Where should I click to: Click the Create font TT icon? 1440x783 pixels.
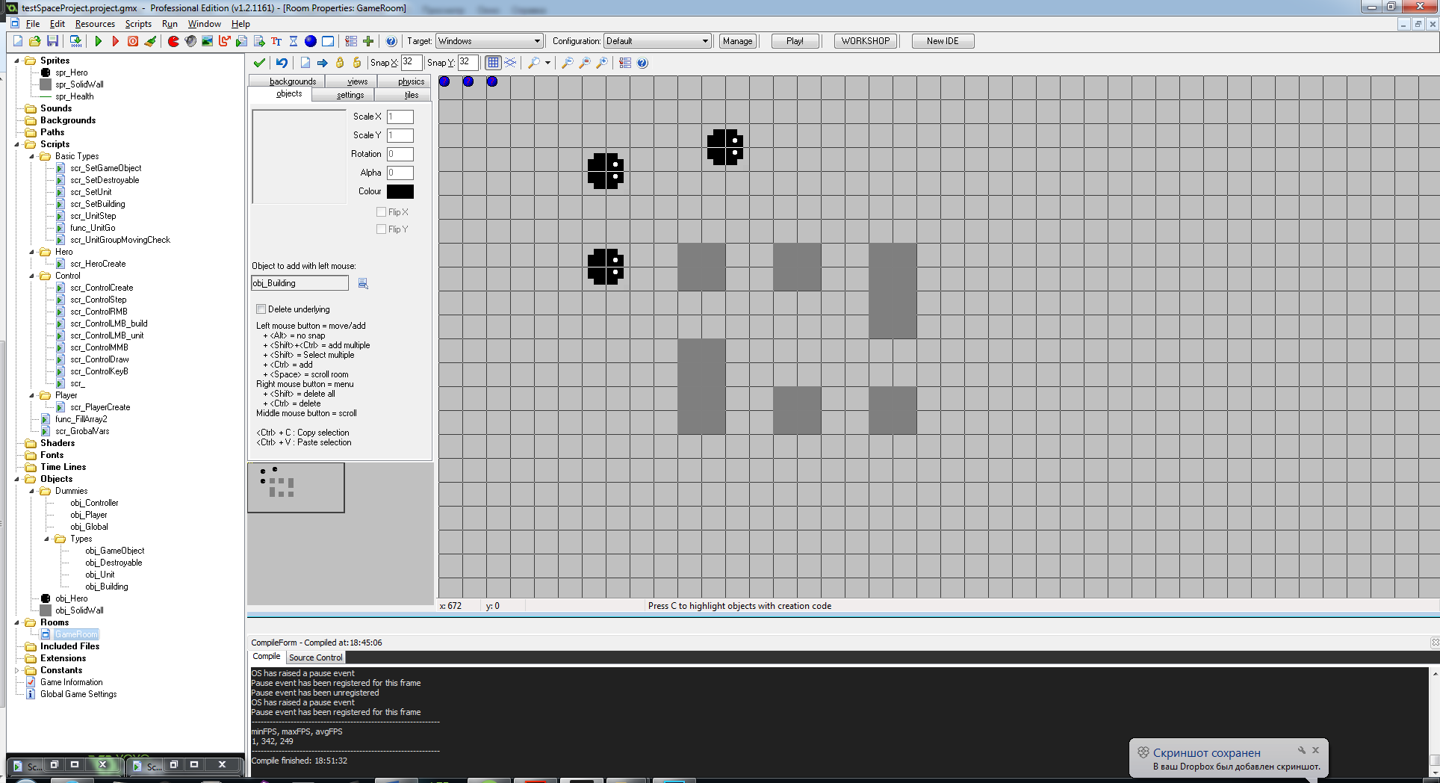[x=276, y=41]
